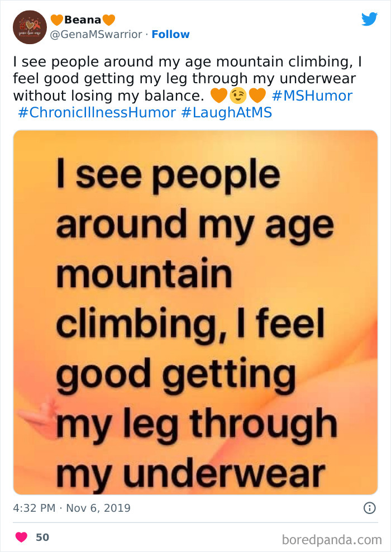The image size is (391, 552).
Task: Open the #MSHumor hashtag
Action: point(312,96)
